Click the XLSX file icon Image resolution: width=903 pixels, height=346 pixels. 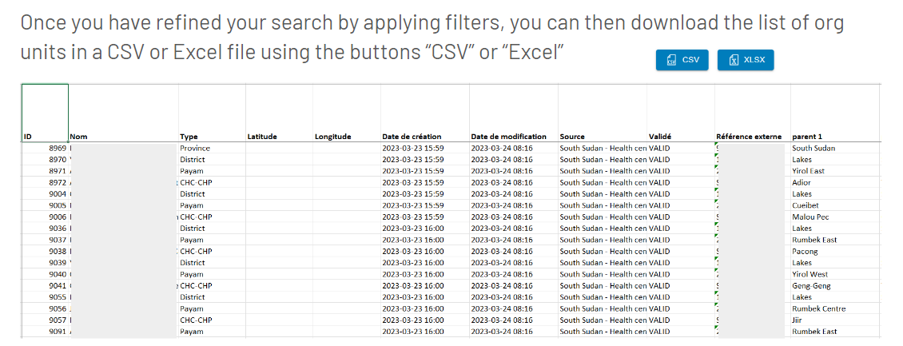[734, 60]
